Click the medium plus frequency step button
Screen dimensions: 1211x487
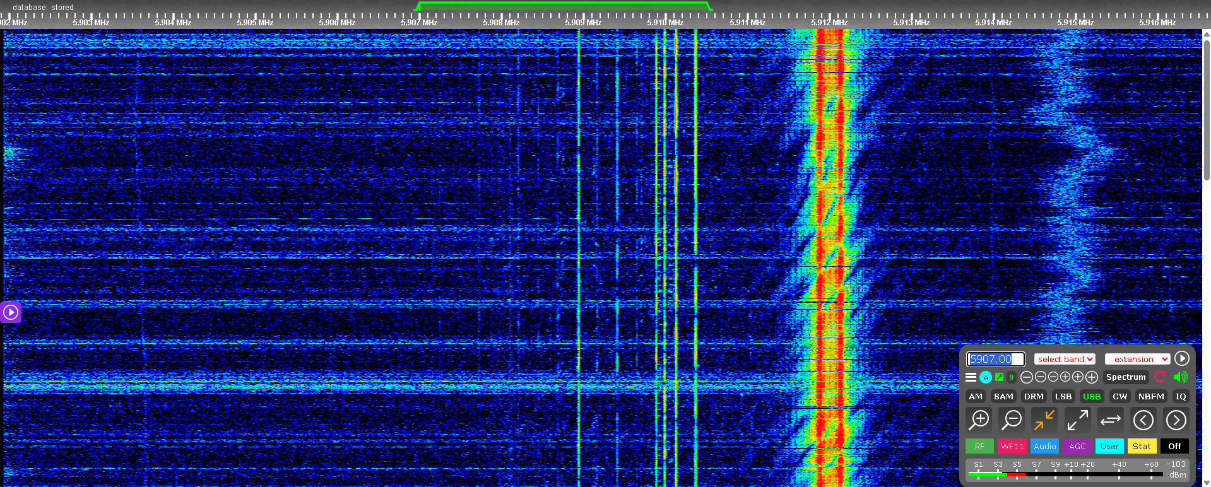(x=1078, y=377)
